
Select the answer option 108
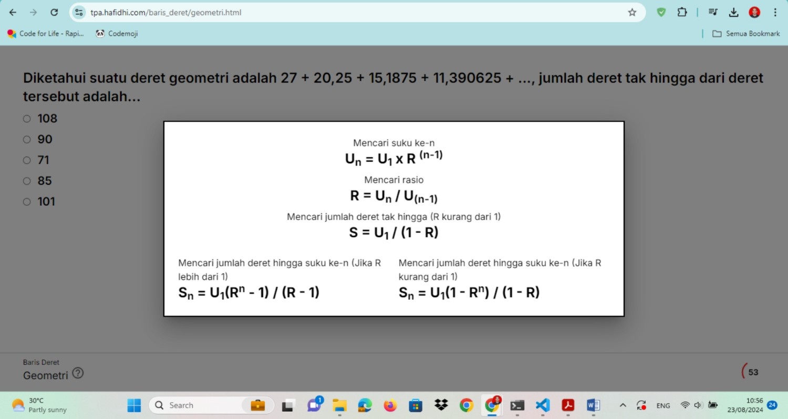click(x=27, y=119)
